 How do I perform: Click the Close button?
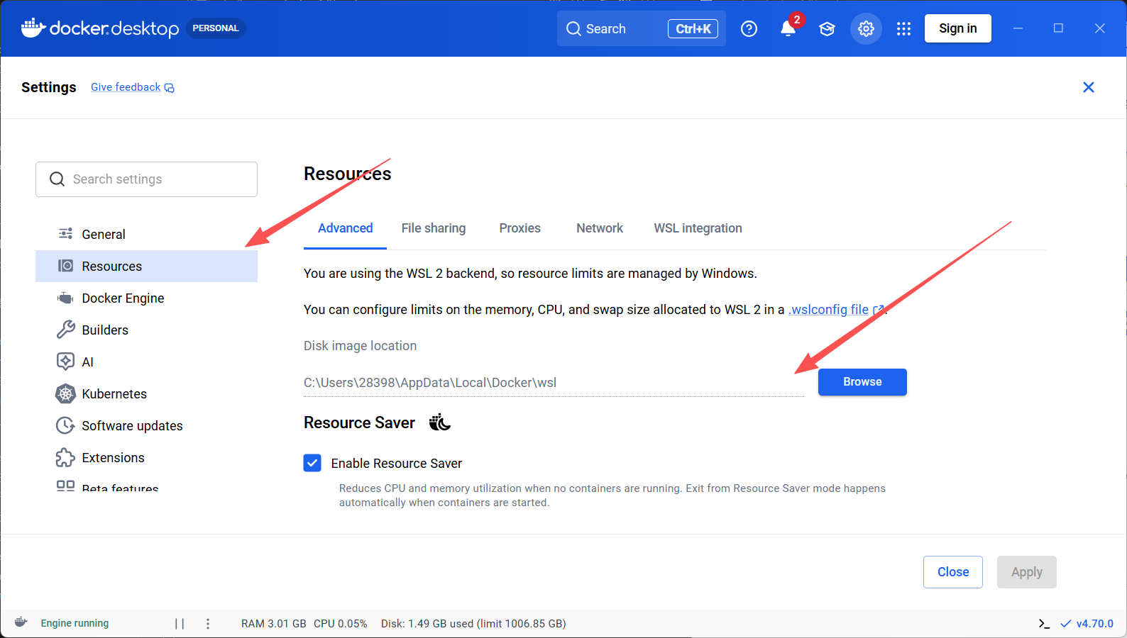click(x=953, y=572)
